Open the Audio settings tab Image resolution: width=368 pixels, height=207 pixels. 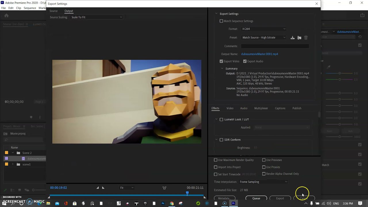pyautogui.click(x=244, y=108)
